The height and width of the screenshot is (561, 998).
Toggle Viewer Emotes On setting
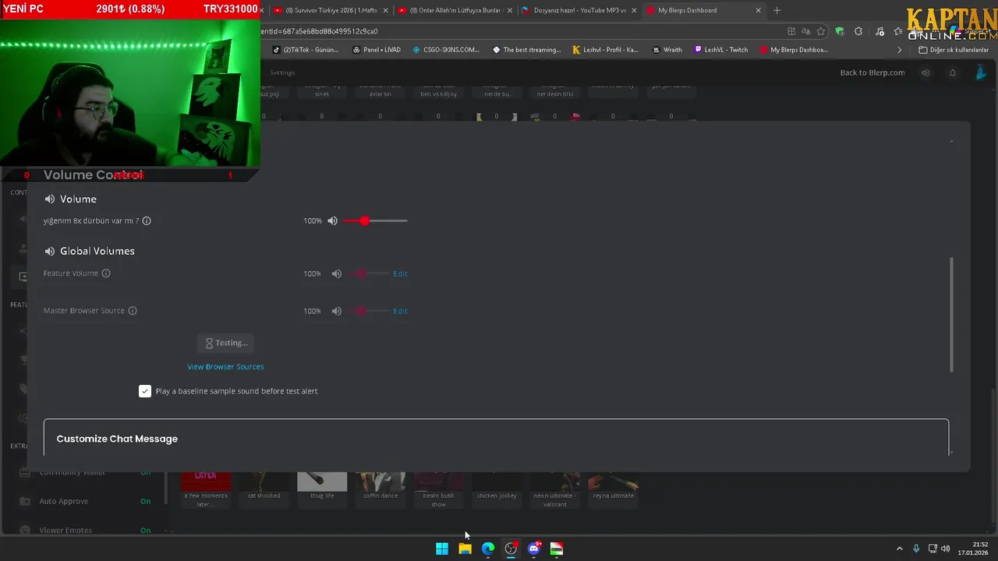[145, 530]
